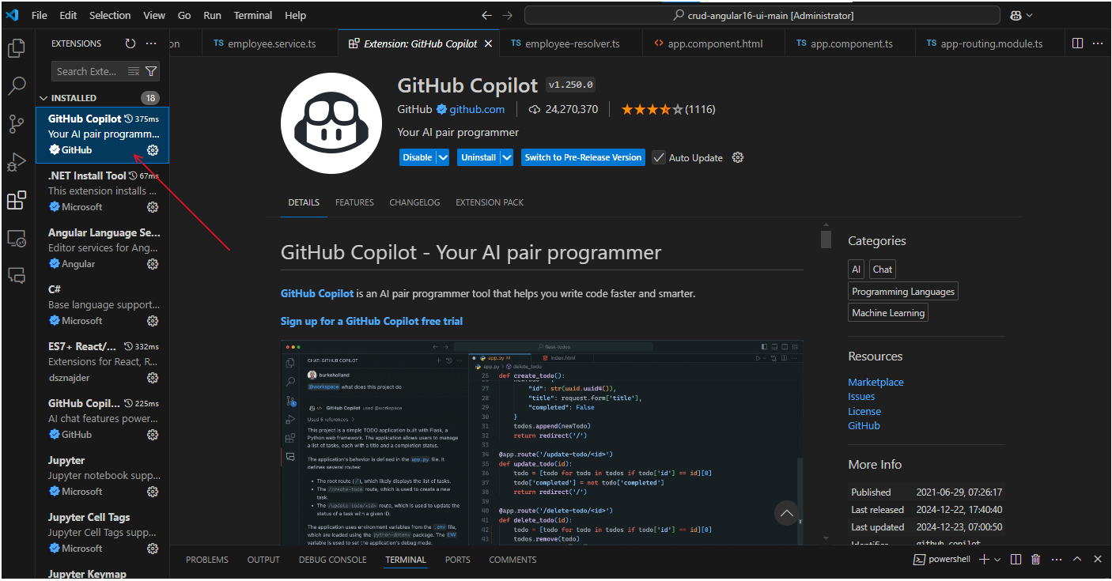
Task: Open the gear menu for Angular Language Service
Action: point(153,264)
